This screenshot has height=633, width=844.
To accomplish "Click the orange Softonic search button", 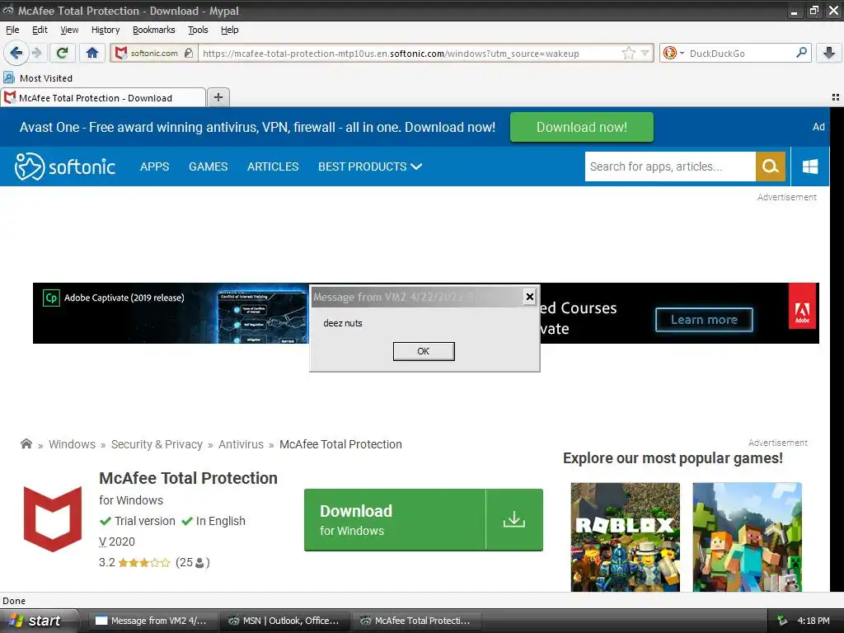I will point(771,166).
